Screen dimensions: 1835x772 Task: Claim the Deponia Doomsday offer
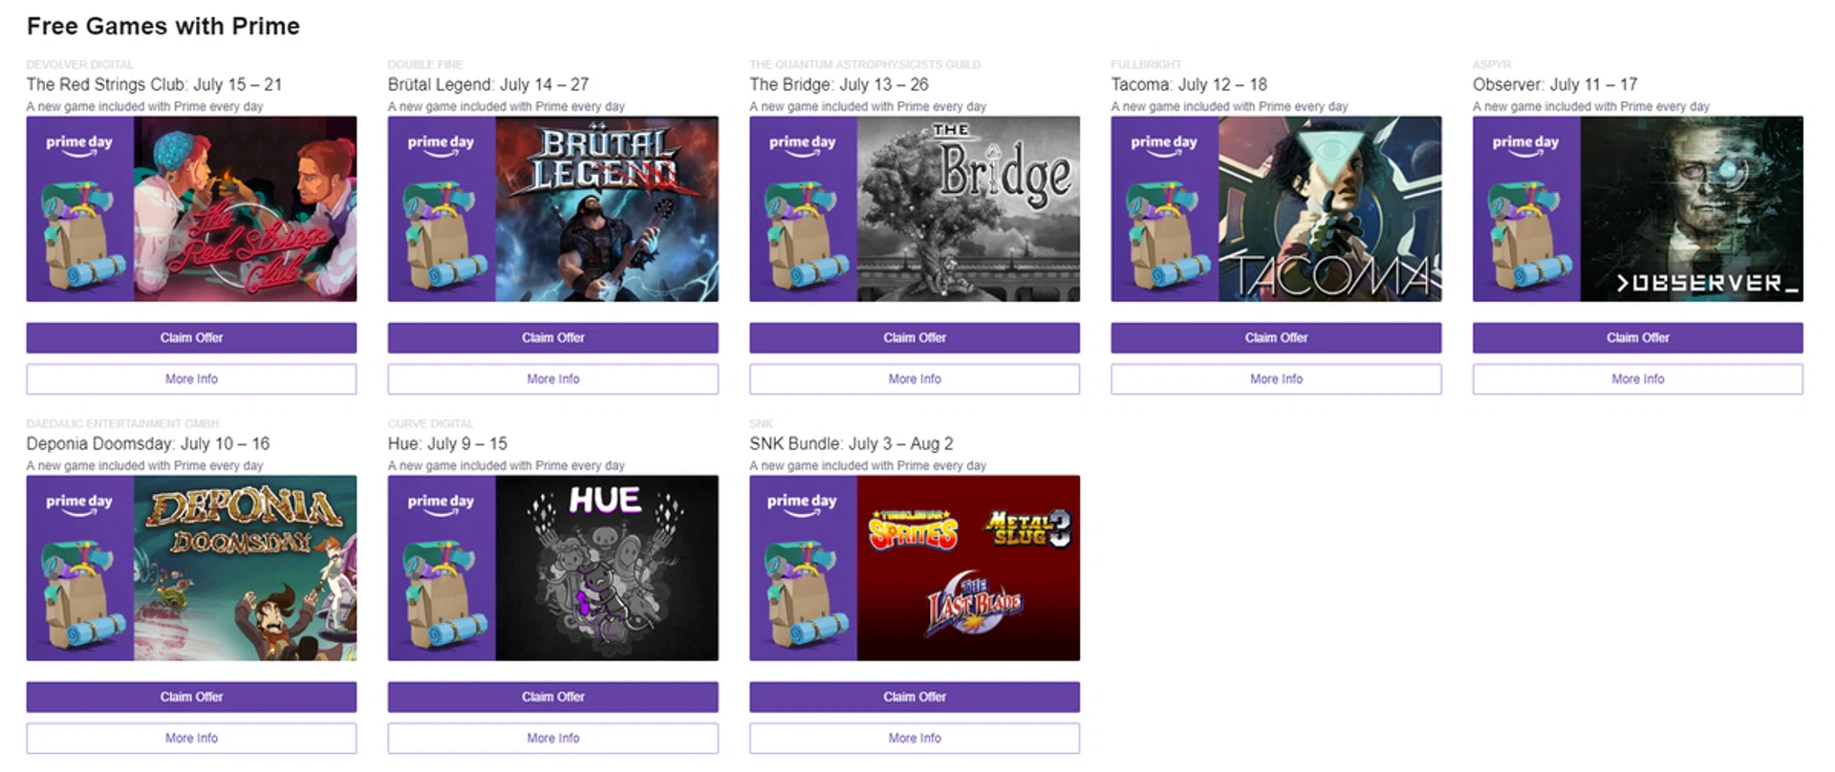tap(191, 697)
